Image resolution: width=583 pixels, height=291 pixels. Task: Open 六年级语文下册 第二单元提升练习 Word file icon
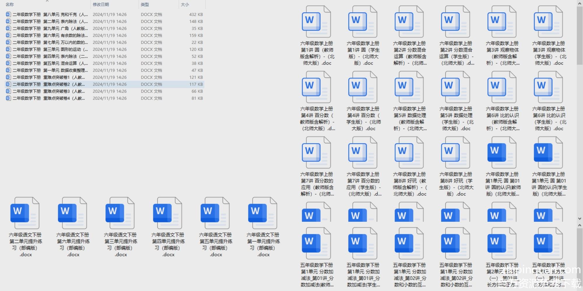pyautogui.click(x=25, y=213)
